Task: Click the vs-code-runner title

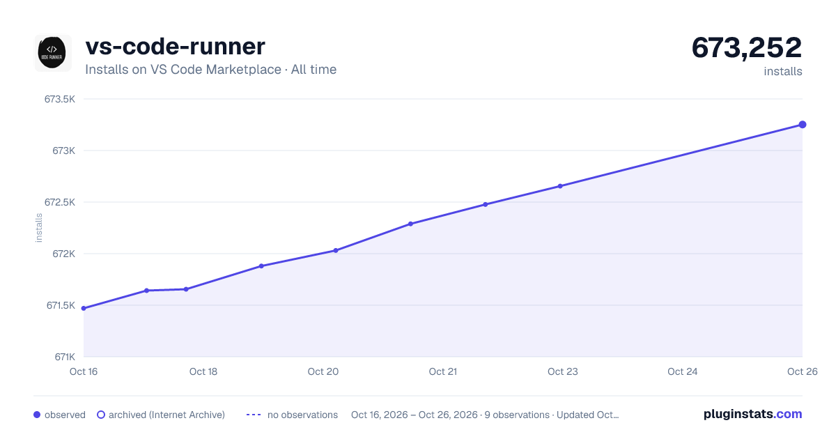Action: [x=175, y=47]
